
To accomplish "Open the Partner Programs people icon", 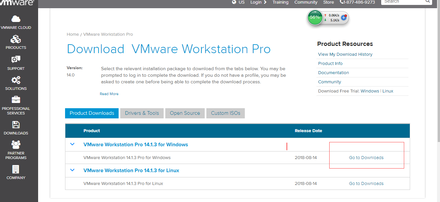I will click(16, 145).
